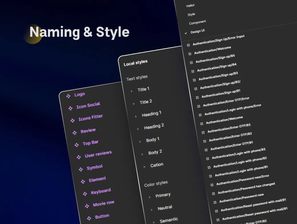Switch to the Style page
297x224 pixels.
[x=191, y=14]
